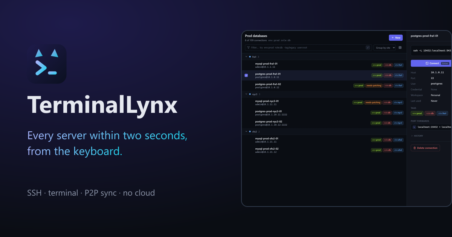The width and height of the screenshot is (452, 237).
Task: Select mysql-prod-sfo2-02 connection row
Action: click(324, 150)
